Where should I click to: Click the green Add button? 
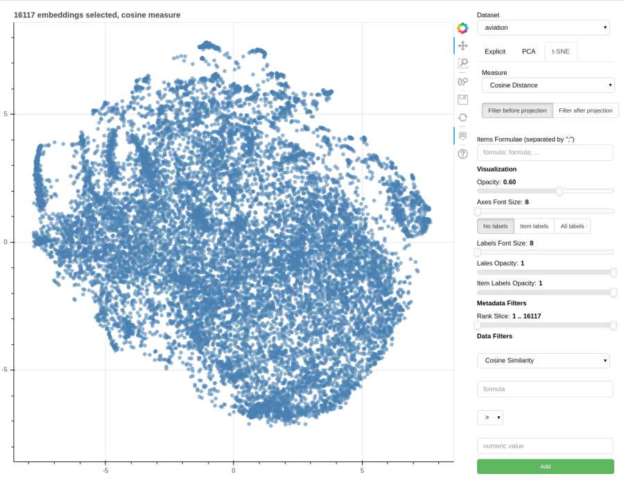pyautogui.click(x=545, y=466)
